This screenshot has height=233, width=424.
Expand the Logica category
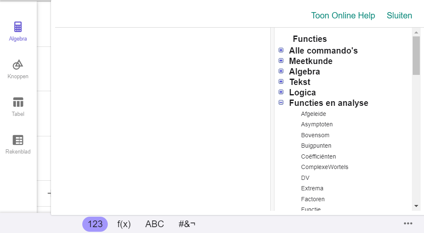(x=281, y=92)
